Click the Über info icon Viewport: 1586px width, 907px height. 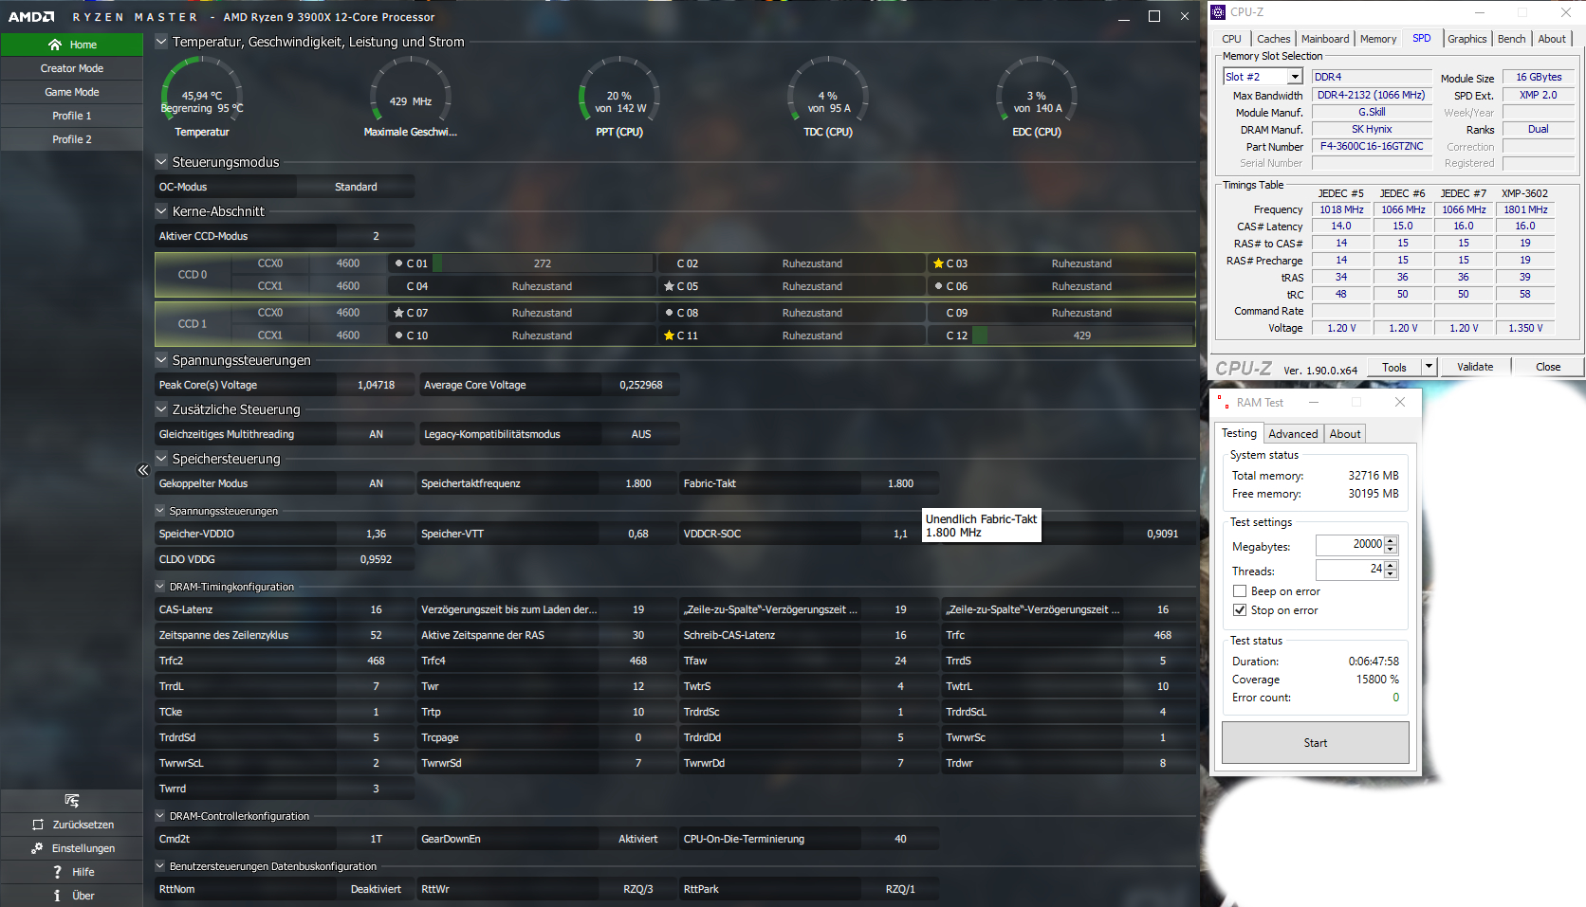(57, 896)
